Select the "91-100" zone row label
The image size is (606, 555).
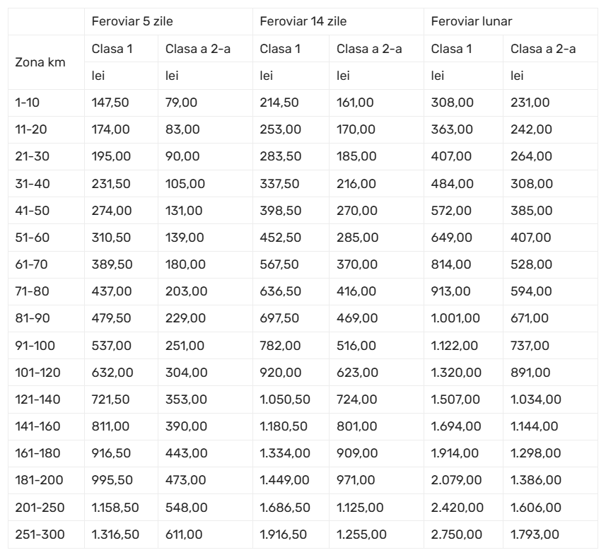click(35, 346)
